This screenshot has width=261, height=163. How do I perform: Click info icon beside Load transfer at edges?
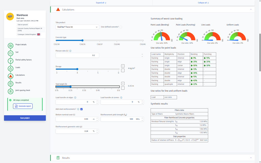[75, 97]
